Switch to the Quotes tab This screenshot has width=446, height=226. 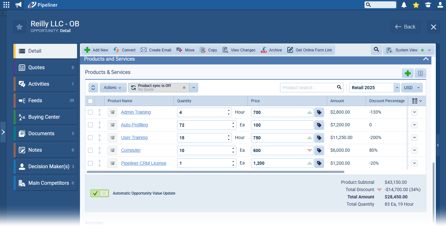point(45,68)
